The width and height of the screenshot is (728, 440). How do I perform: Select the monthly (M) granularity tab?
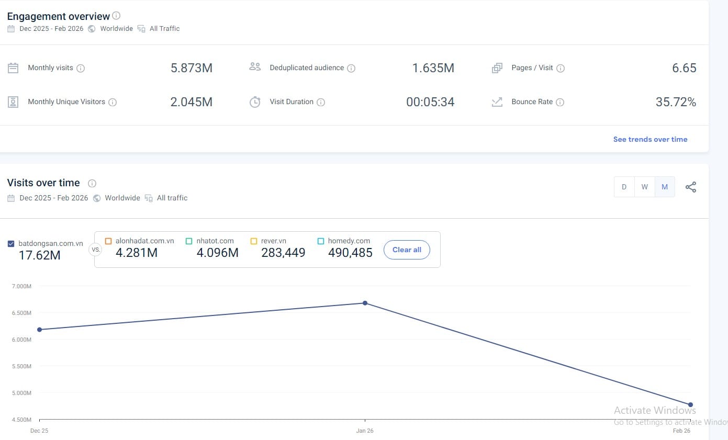(x=665, y=187)
